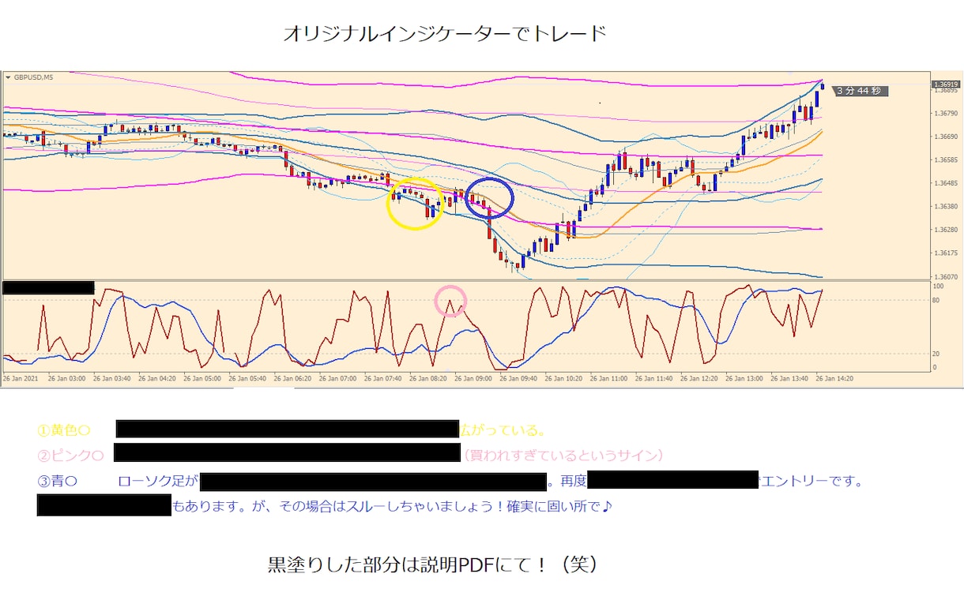Click the 1.36485 price scale label
964x615 pixels.
coord(945,183)
